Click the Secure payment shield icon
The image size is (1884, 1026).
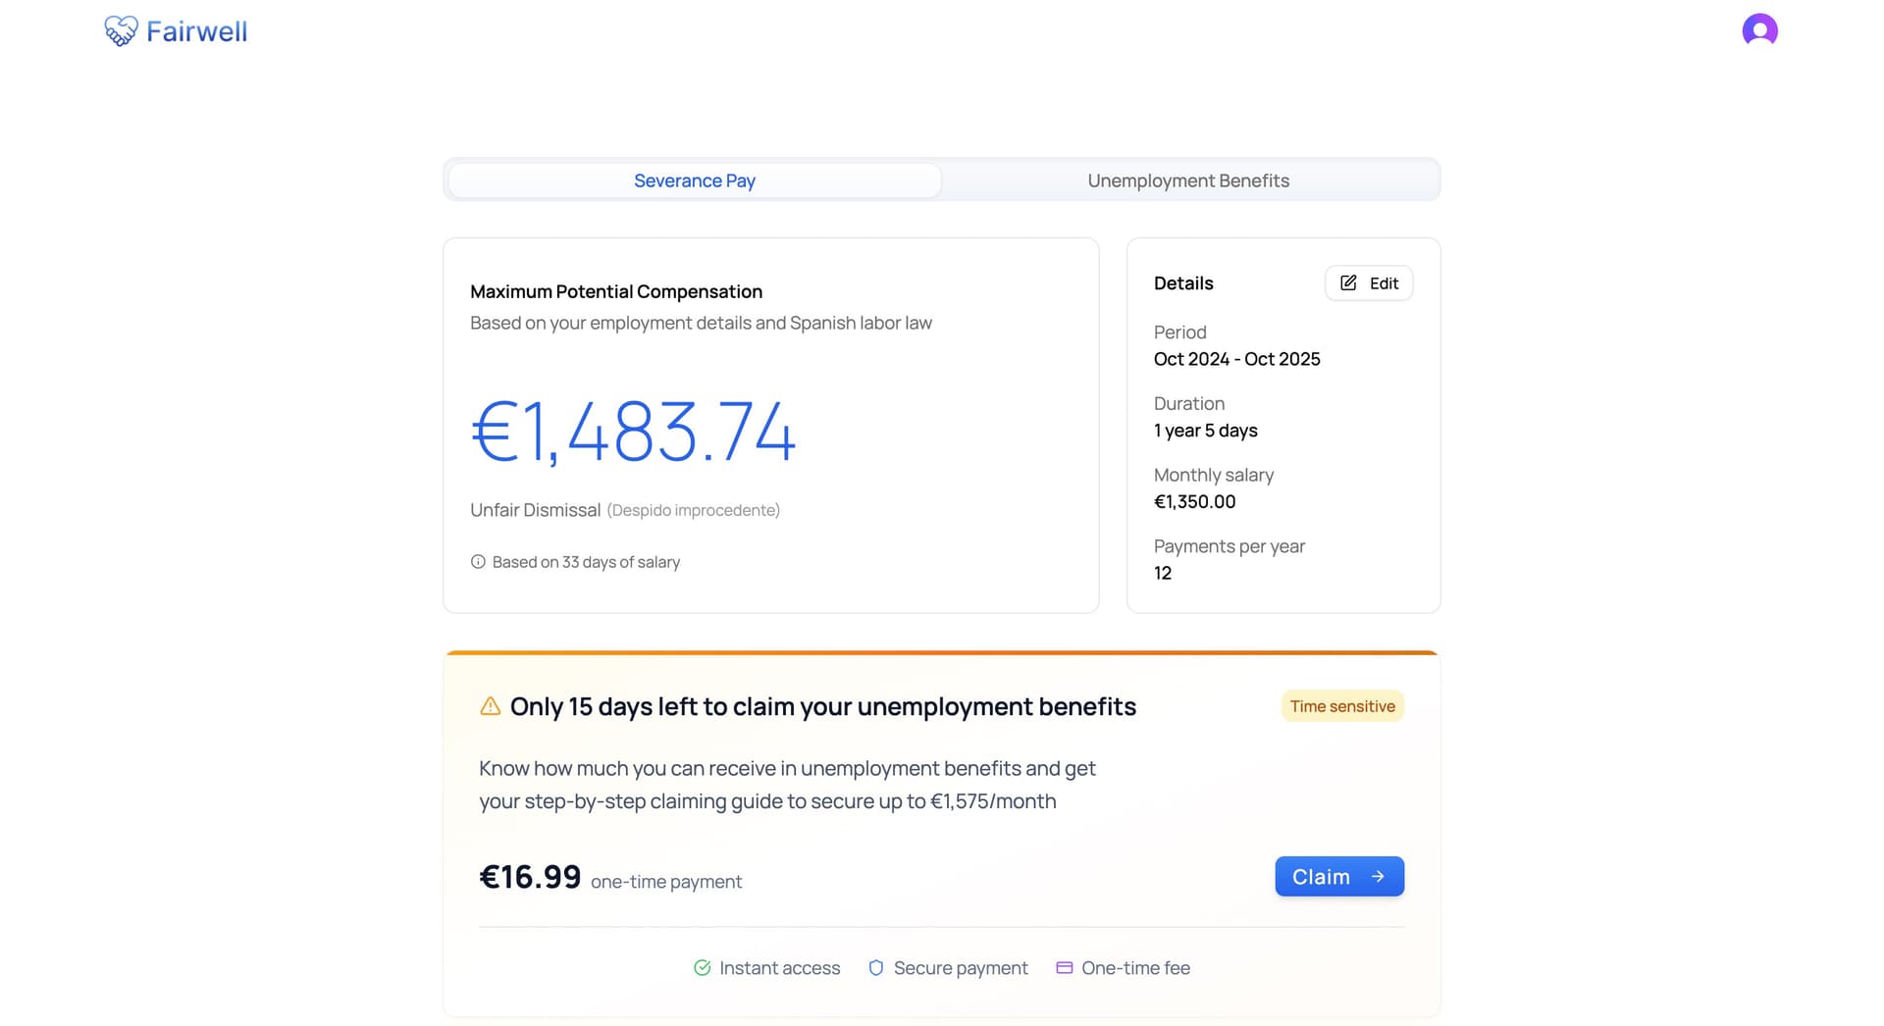876,968
